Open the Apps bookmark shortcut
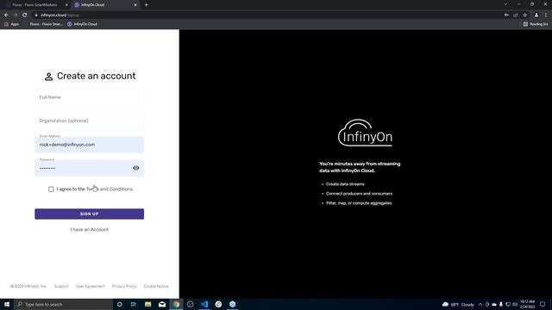552x310 pixels. pos(11,24)
